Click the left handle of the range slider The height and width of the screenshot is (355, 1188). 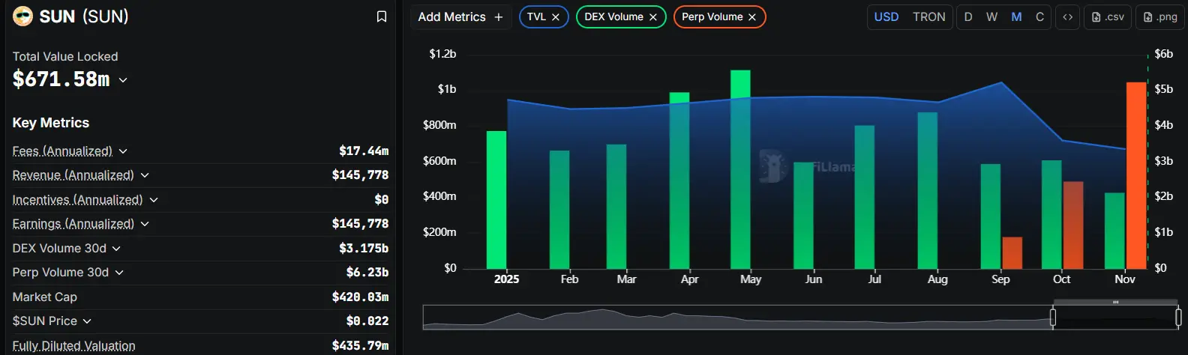click(1052, 318)
